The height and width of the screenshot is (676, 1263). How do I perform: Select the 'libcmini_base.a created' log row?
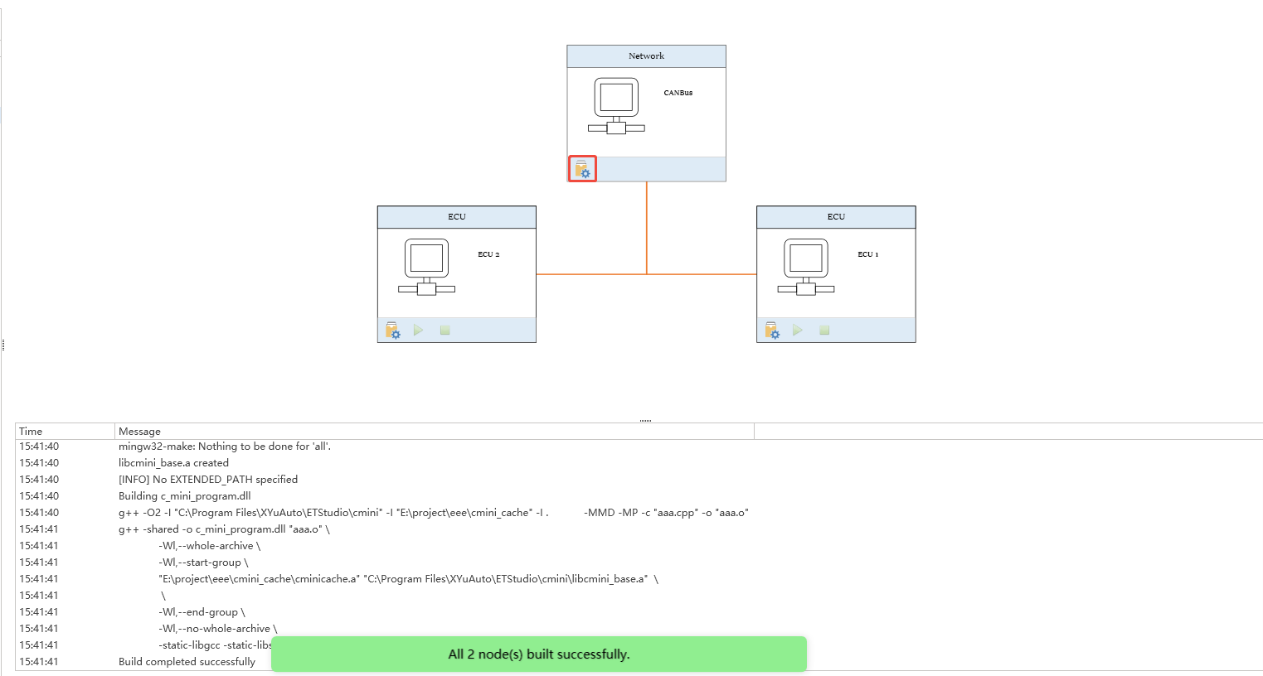pyautogui.click(x=639, y=463)
